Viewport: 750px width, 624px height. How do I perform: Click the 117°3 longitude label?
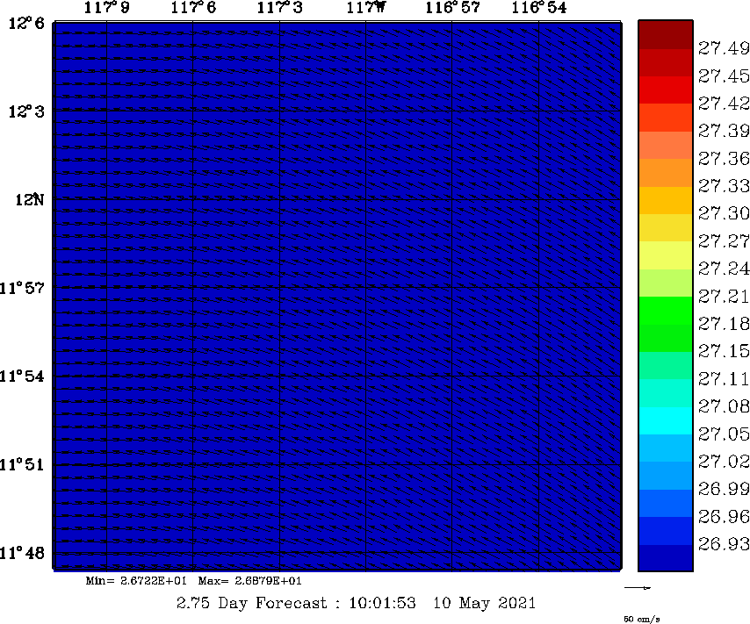click(x=280, y=8)
